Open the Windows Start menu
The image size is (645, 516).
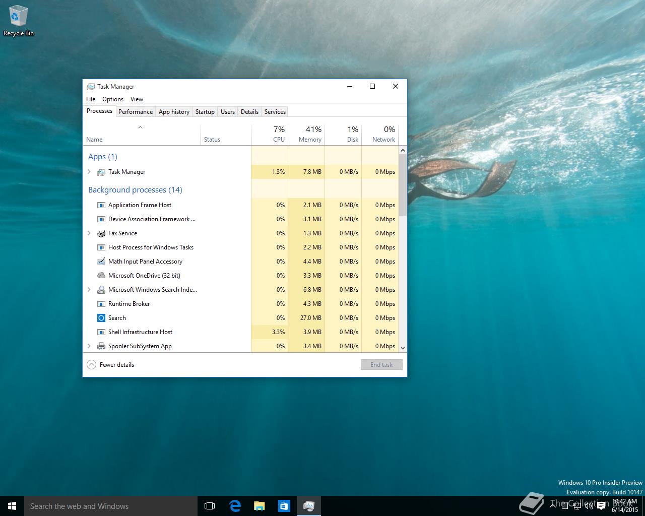12,506
